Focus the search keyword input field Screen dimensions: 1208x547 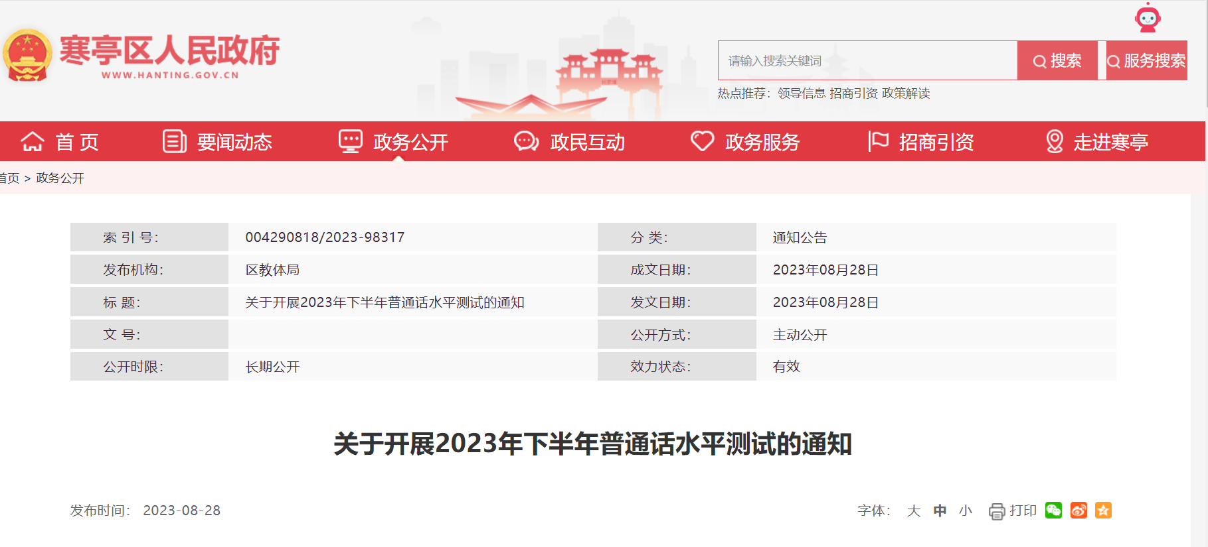point(867,60)
